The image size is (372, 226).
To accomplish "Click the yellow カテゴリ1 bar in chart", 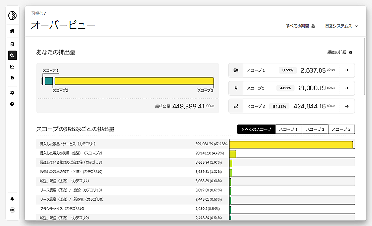I will tap(291, 145).
